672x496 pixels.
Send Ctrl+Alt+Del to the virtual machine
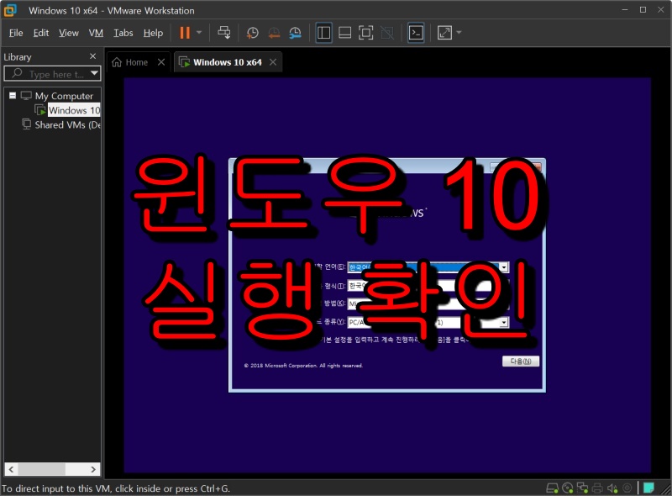tap(224, 32)
